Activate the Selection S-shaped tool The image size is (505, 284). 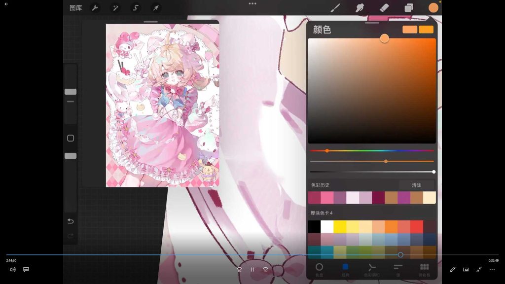tap(136, 8)
